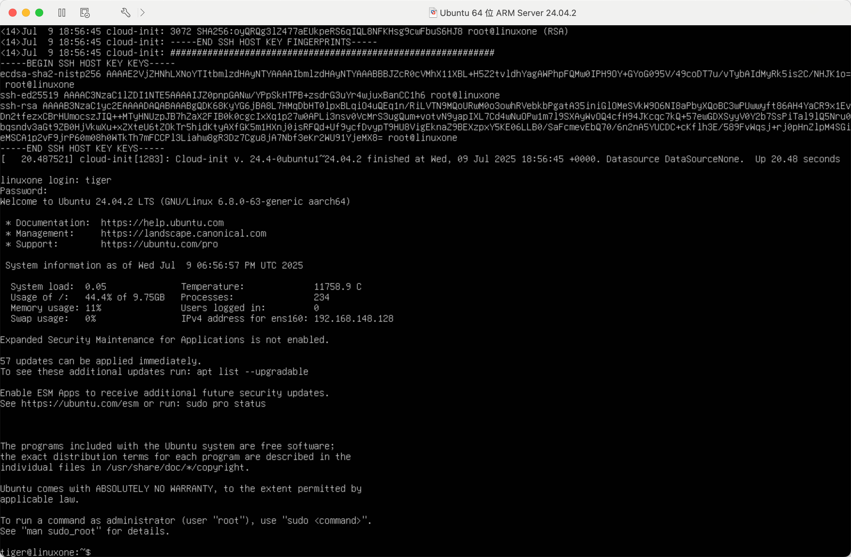Minimize the window with yellow button

tap(26, 13)
